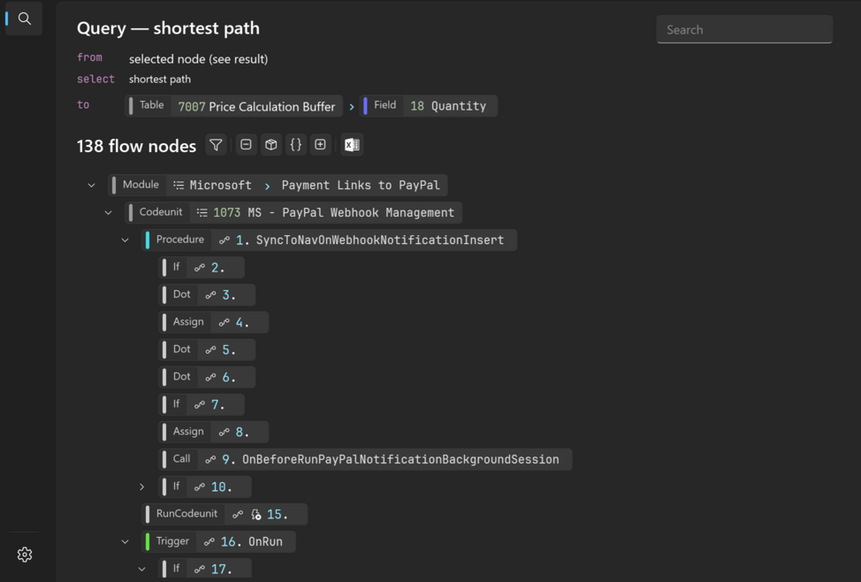
Task: Select Table 7007 Price Calculation Buffer chip
Action: click(x=234, y=106)
